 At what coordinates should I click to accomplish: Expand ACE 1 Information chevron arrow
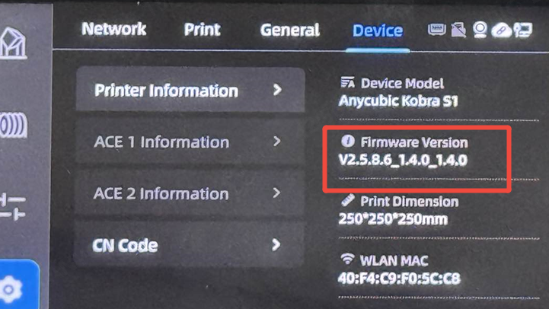[x=276, y=142]
